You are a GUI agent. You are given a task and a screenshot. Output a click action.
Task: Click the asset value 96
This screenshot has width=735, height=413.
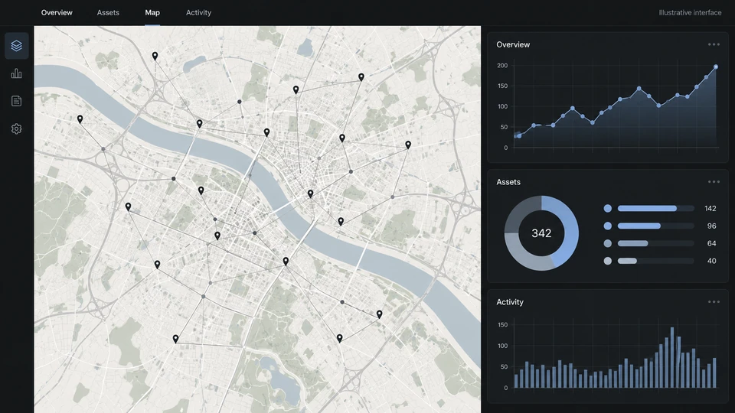pyautogui.click(x=711, y=226)
